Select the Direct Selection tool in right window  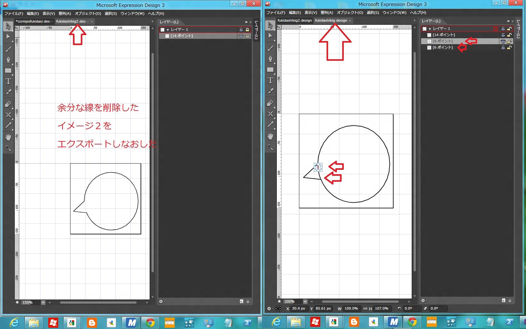coord(270,36)
